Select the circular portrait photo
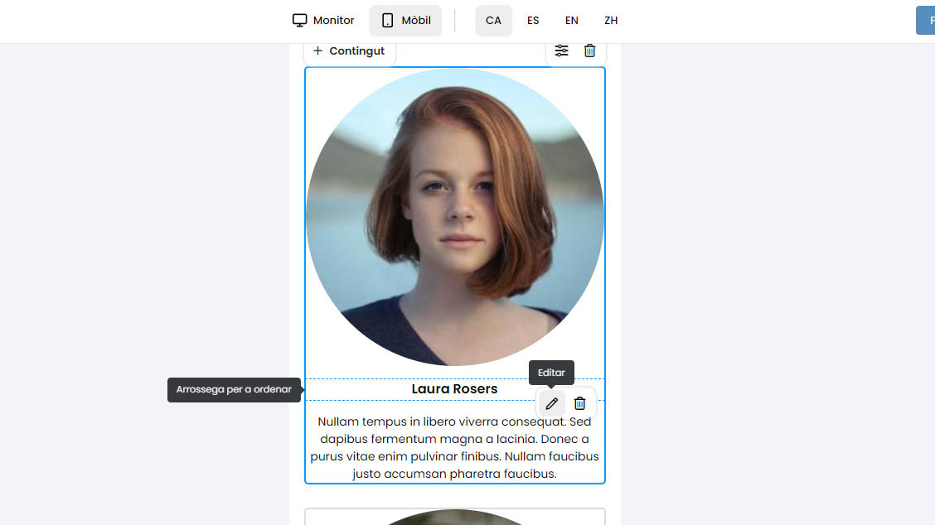This screenshot has width=935, height=525. click(x=455, y=217)
